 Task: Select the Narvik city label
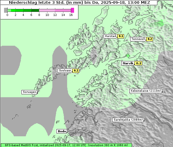(128, 63)
